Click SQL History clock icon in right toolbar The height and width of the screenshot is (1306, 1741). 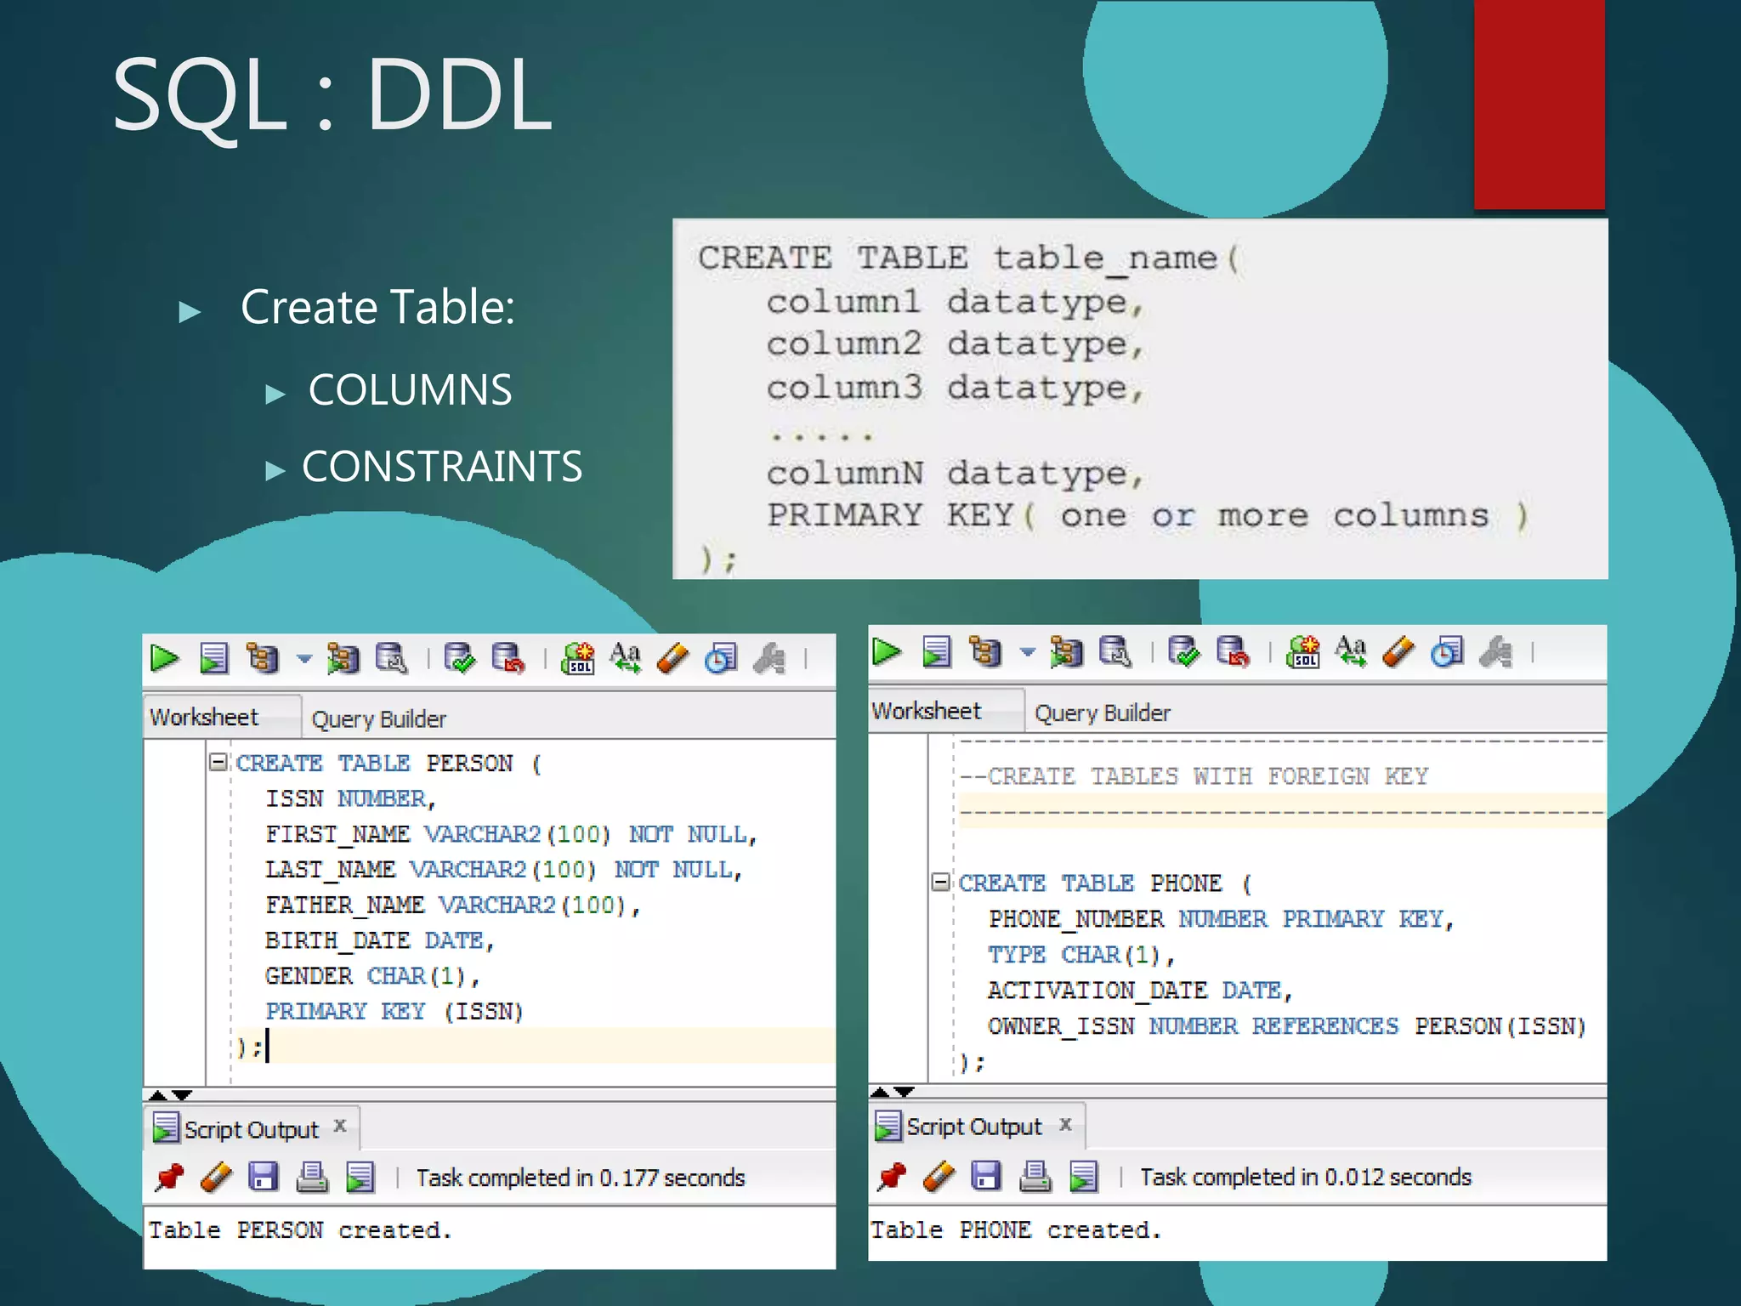click(1447, 652)
